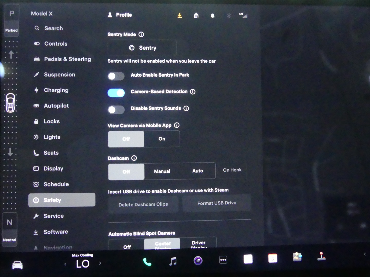
Task: Decrease temperature with left chevron
Action: click(65, 264)
